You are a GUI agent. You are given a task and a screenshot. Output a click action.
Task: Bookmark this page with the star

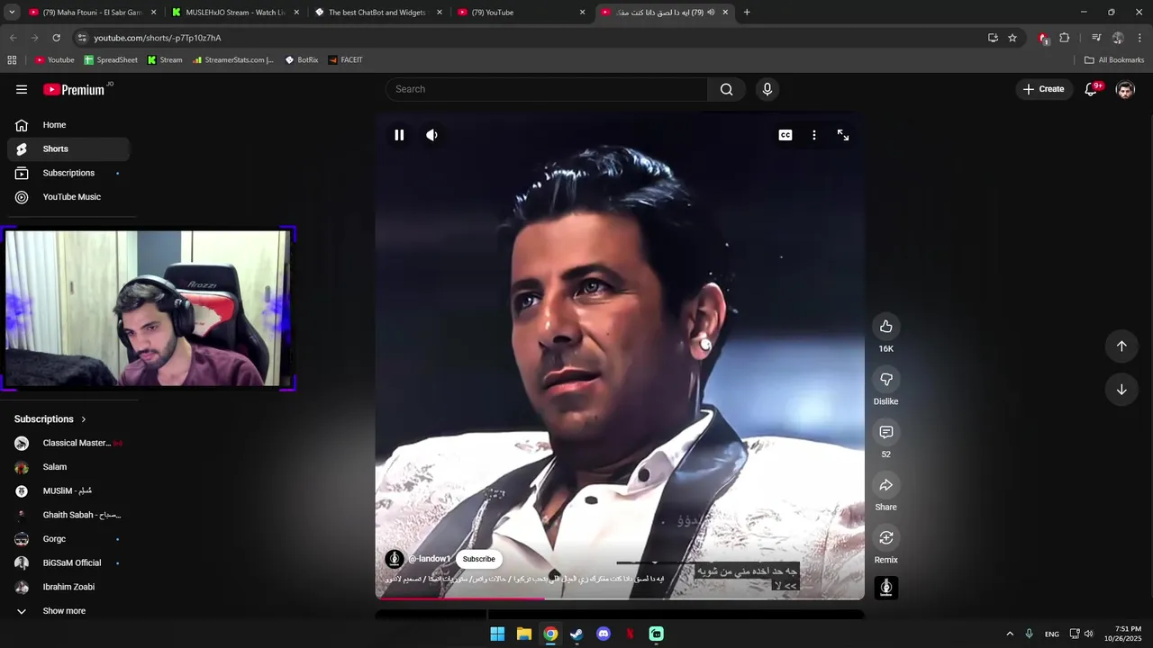click(x=1012, y=38)
